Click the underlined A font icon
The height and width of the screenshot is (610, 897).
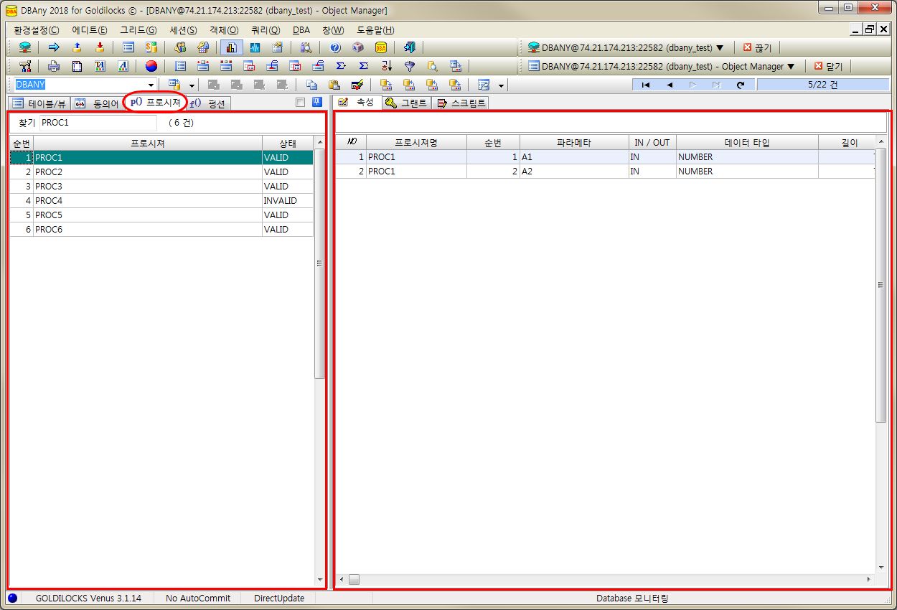(x=123, y=66)
